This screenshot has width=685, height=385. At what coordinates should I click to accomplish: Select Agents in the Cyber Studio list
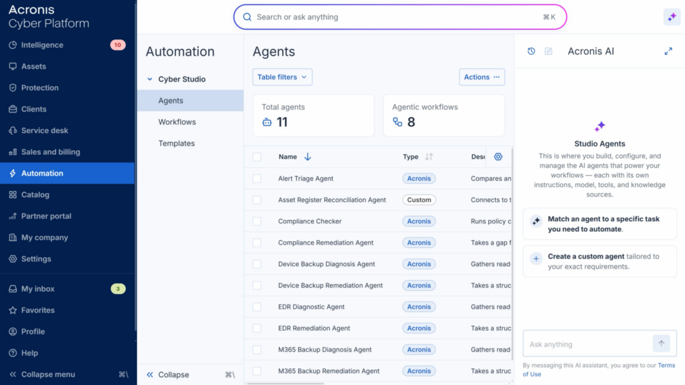(190, 100)
